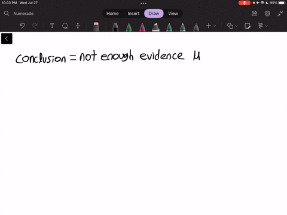Open the settings gear icon
This screenshot has height=215, width=287.
point(267,14)
